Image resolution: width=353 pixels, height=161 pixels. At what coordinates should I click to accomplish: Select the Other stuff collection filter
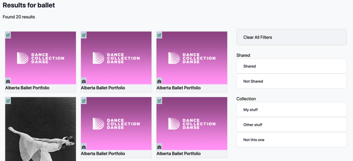click(x=292, y=125)
